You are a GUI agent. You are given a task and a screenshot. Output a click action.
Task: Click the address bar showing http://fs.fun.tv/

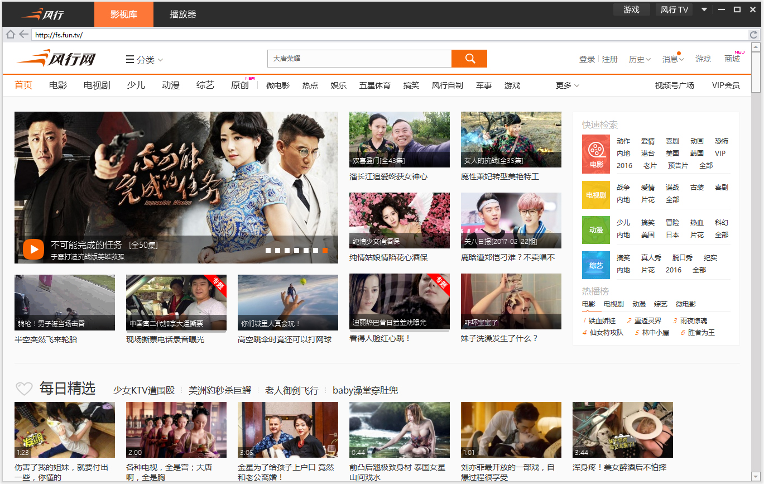tap(390, 35)
